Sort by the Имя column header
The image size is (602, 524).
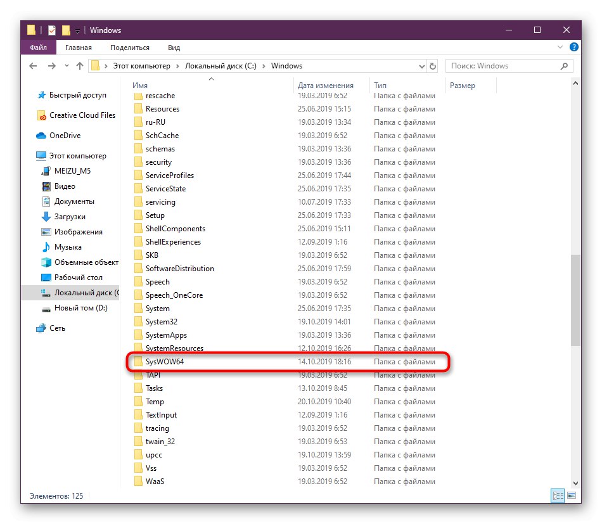(140, 86)
